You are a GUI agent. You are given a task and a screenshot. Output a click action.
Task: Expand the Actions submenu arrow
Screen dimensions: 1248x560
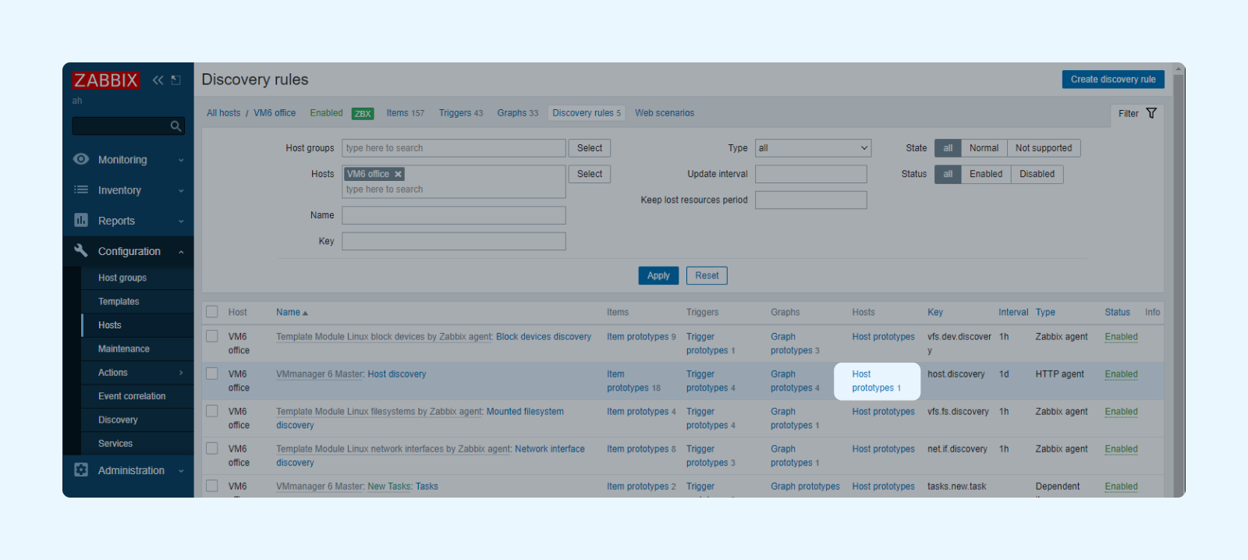click(x=181, y=373)
